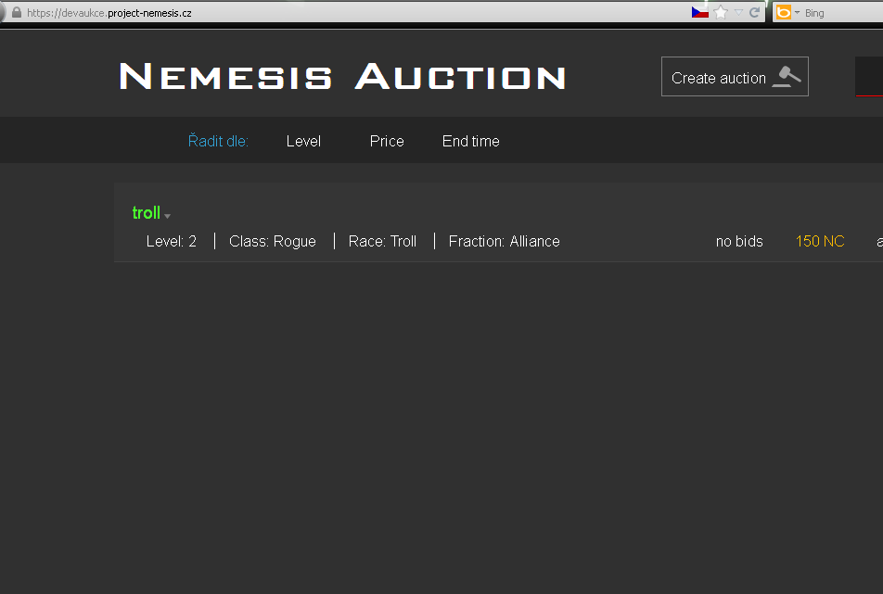
Task: Click the Nemesis Auction site title
Action: pos(342,77)
